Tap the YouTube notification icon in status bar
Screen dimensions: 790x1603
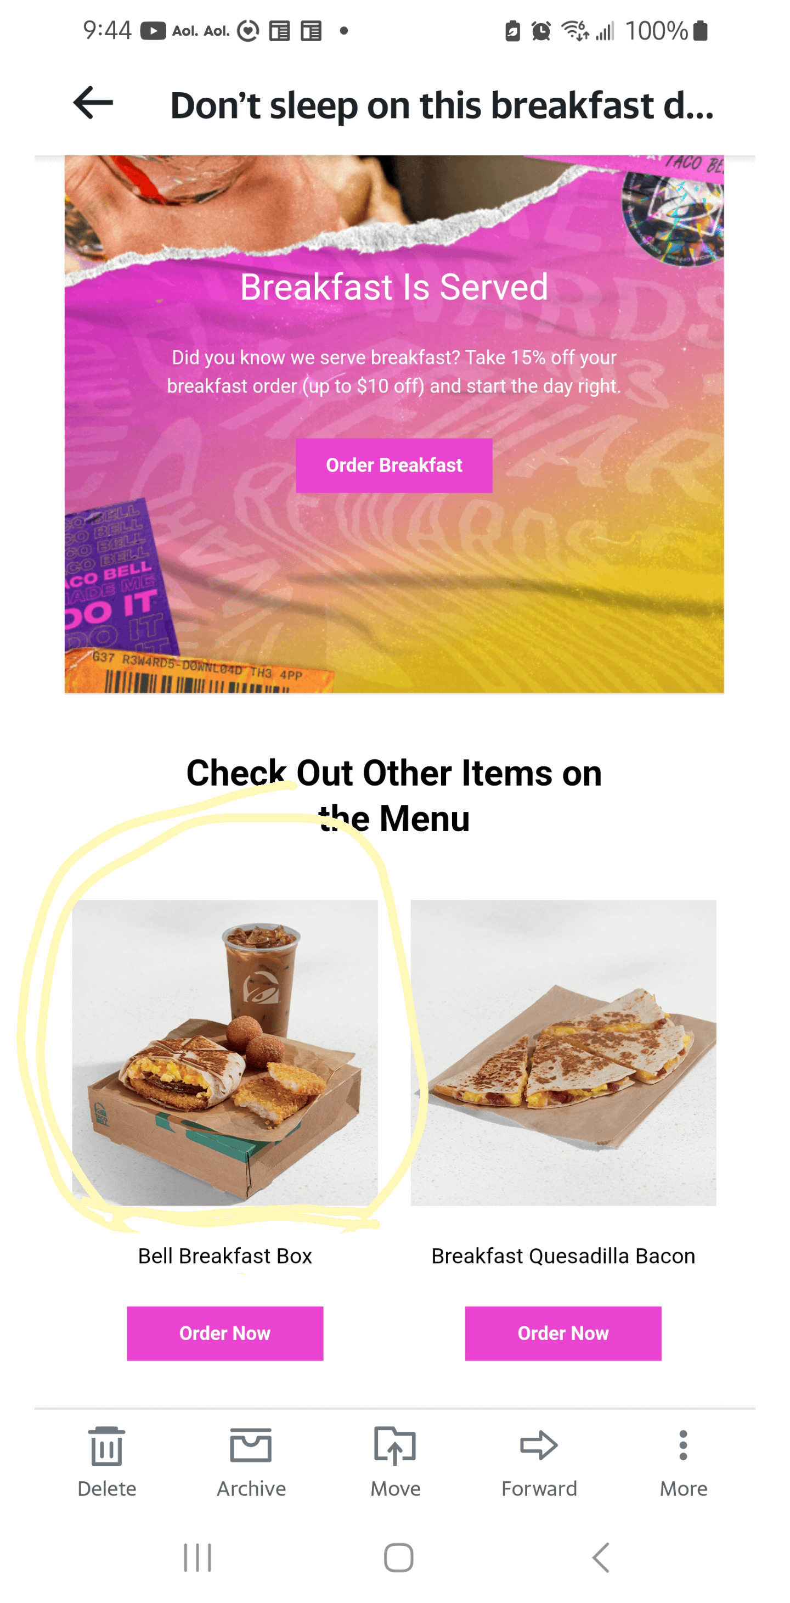coord(153,31)
